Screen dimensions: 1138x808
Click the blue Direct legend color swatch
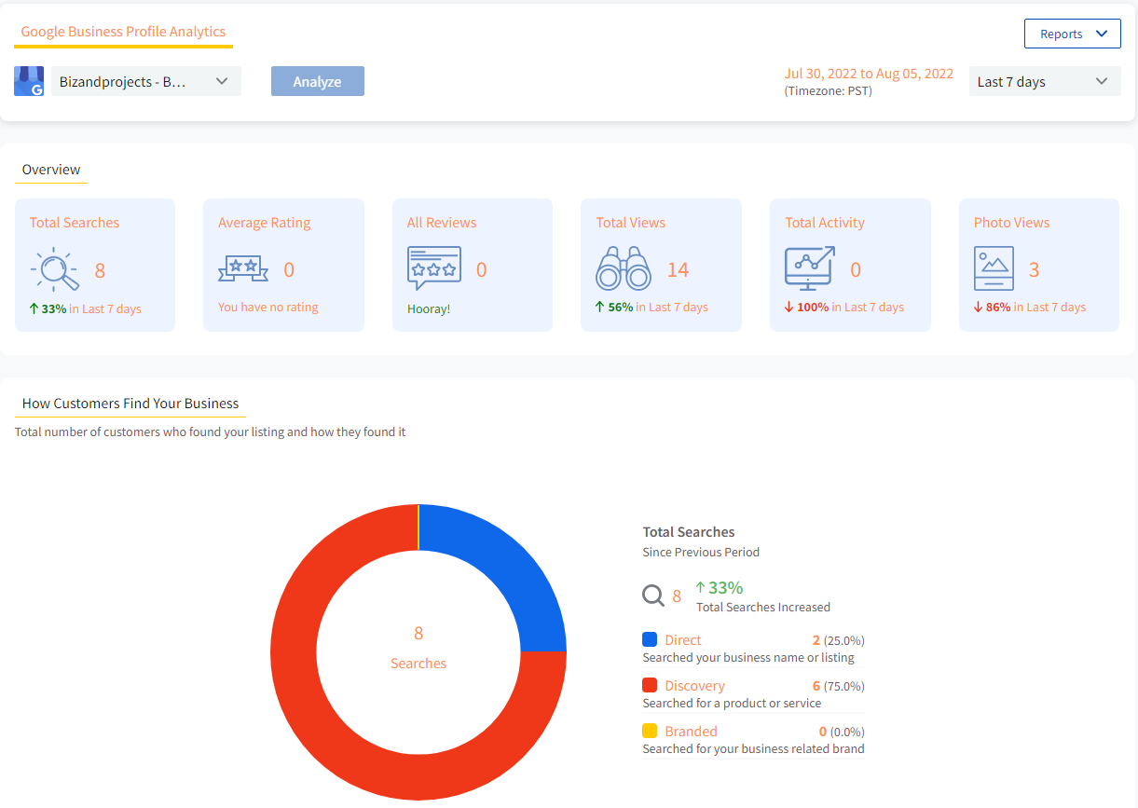[x=650, y=639]
